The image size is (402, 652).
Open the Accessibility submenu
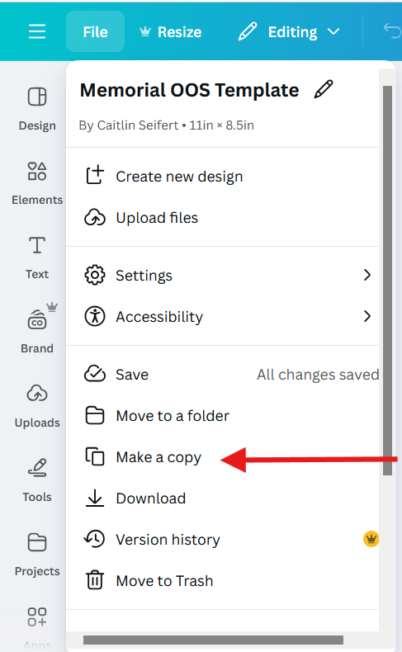click(222, 316)
